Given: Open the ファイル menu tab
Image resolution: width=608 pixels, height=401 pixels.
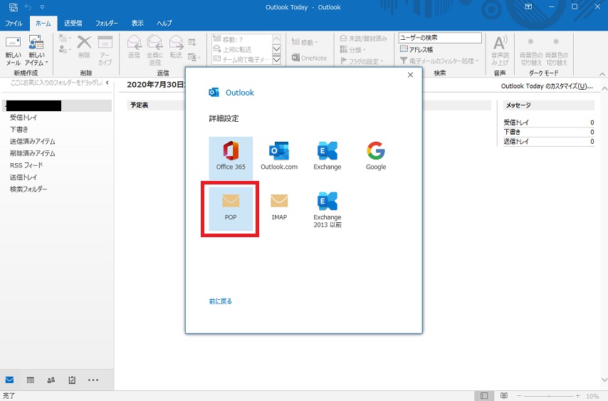Looking at the screenshot, I should (x=14, y=24).
